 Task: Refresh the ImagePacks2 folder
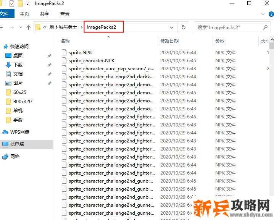(x=183, y=27)
